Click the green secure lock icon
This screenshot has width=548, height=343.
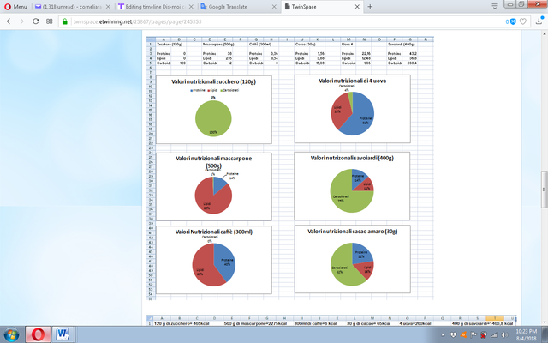[65, 21]
